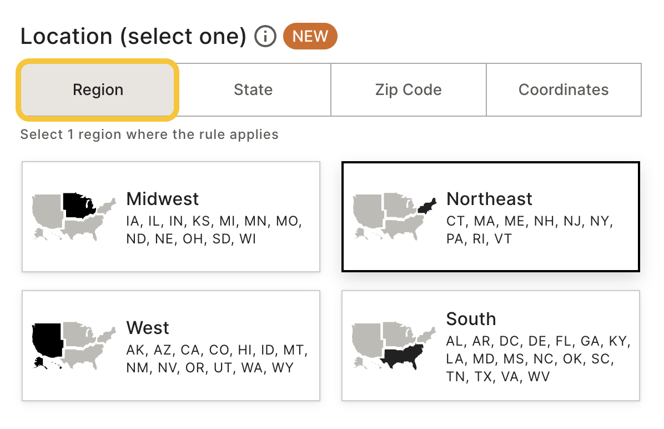
Task: Select the Region tab
Action: point(98,90)
